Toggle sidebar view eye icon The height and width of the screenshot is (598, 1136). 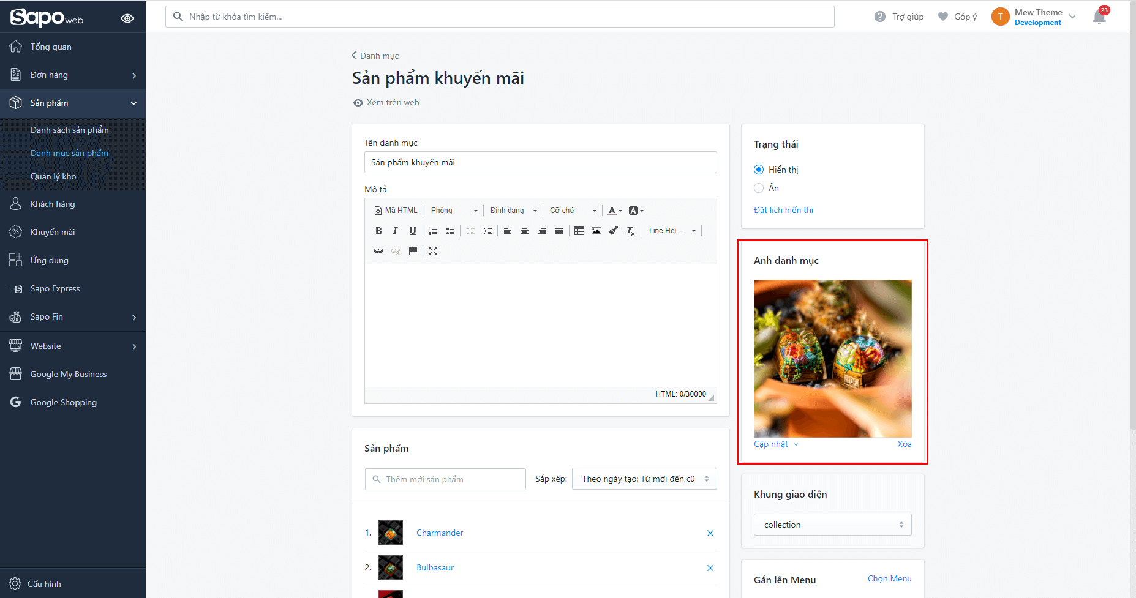point(127,18)
